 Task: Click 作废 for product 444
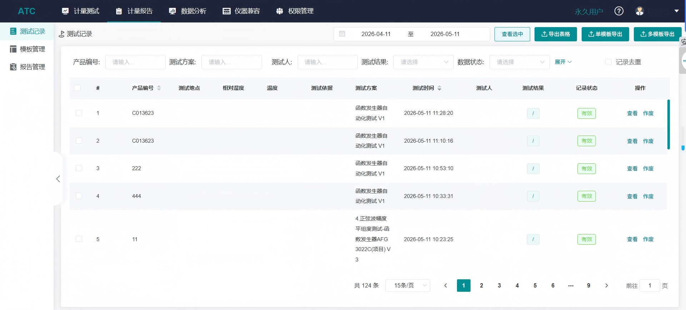[x=648, y=196]
